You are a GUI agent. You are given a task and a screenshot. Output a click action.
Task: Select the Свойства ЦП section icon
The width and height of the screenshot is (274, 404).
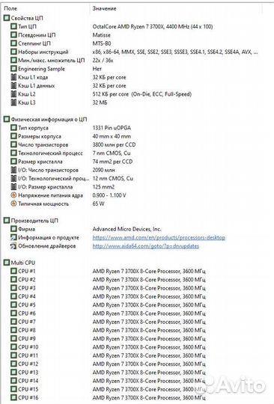[7, 18]
